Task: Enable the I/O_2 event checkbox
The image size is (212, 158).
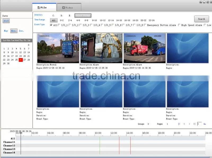Action: 70,25
